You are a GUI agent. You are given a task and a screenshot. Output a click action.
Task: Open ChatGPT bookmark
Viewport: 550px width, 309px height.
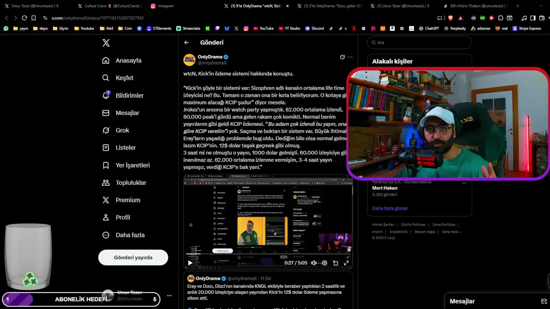[428, 28]
